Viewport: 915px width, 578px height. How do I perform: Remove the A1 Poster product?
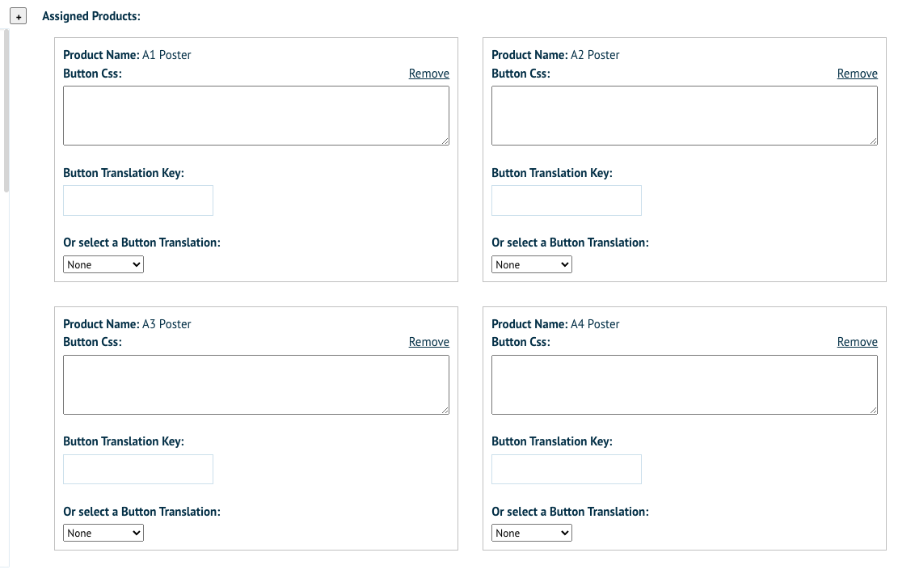[x=428, y=74]
